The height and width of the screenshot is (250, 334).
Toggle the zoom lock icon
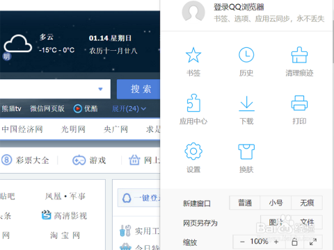pyautogui.click(x=294, y=242)
